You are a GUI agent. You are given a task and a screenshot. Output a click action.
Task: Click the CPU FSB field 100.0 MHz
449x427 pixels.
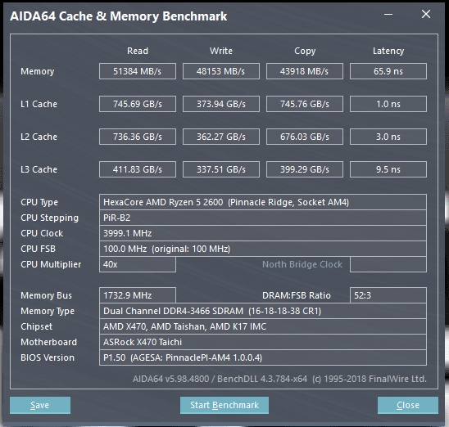pos(263,249)
